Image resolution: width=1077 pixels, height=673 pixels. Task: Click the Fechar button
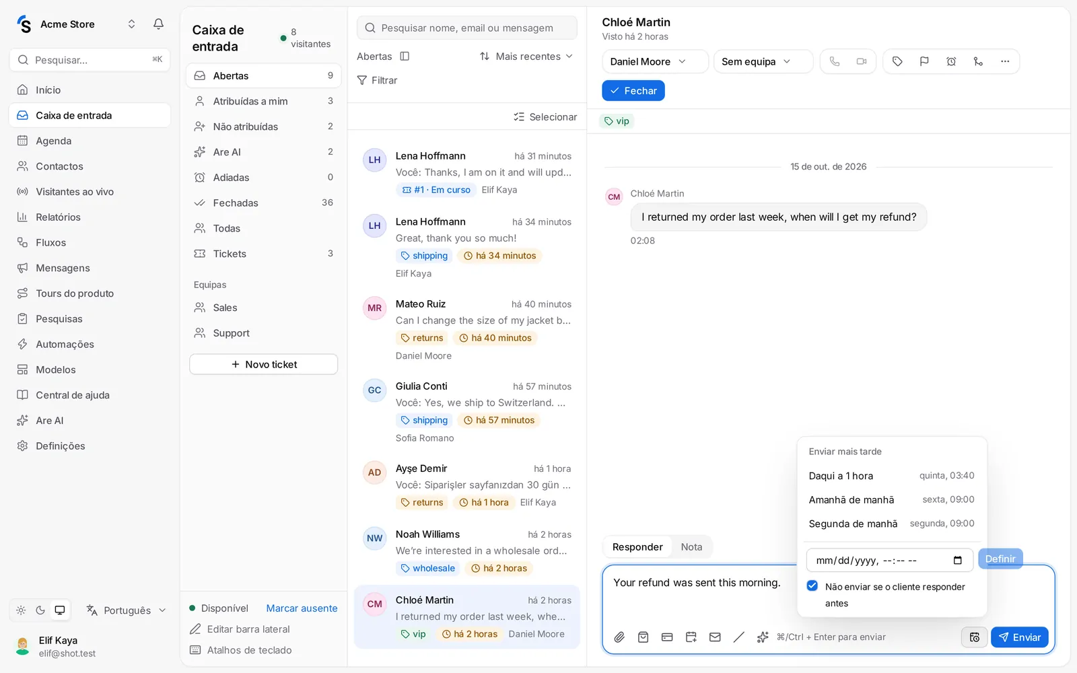click(633, 91)
